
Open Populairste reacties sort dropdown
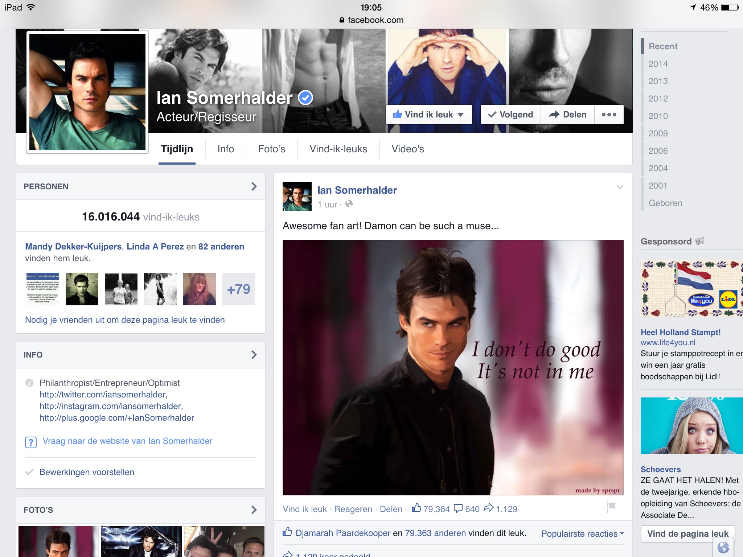tap(582, 534)
